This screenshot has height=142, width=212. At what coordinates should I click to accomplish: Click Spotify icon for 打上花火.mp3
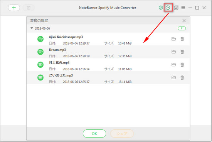[x=40, y=65]
